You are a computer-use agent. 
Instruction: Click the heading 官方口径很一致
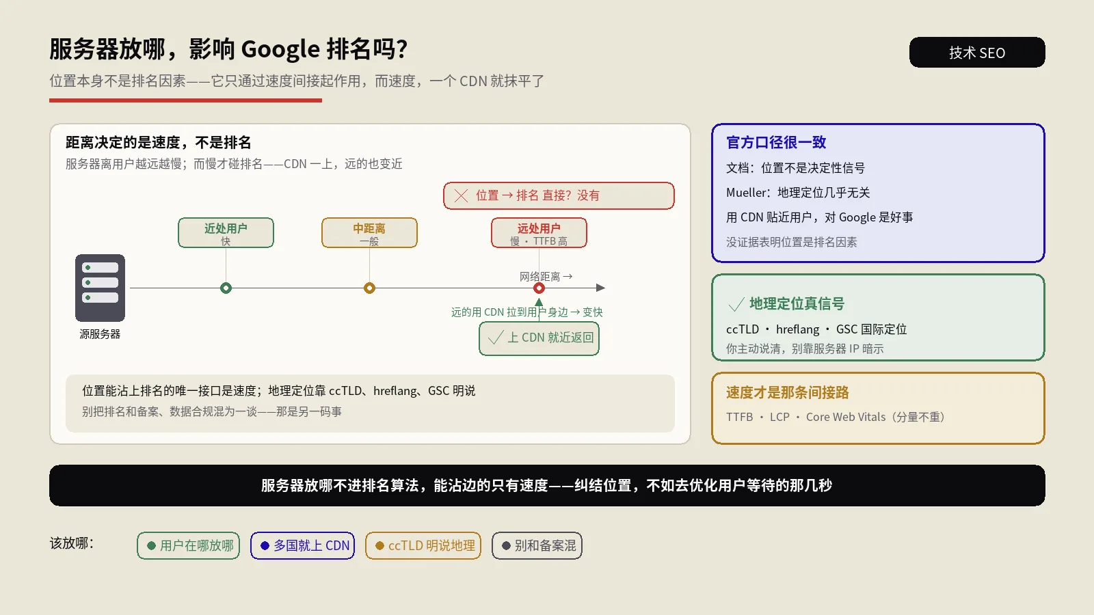coord(776,142)
